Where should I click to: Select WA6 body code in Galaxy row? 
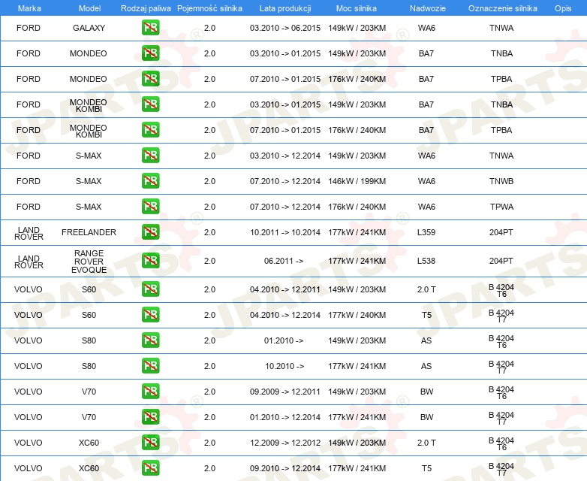[426, 28]
